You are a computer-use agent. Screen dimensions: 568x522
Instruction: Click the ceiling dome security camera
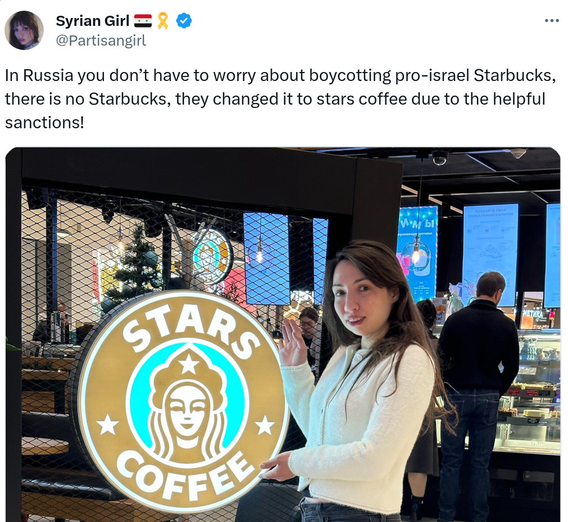(x=439, y=157)
